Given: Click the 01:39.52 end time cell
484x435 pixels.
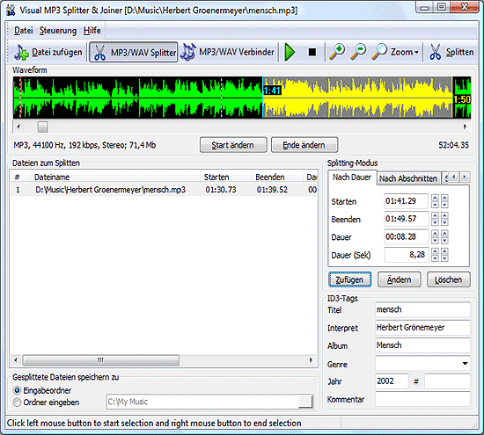Looking at the screenshot, I should point(272,190).
